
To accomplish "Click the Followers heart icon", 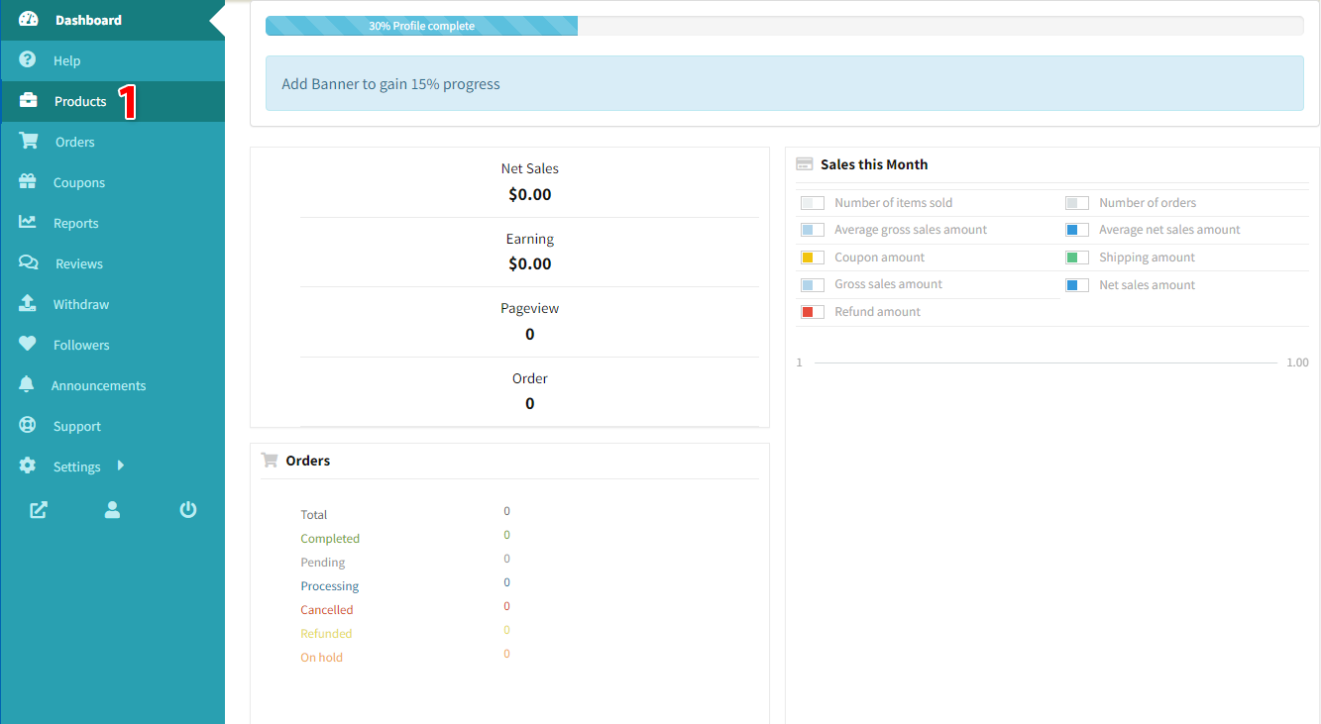I will (28, 345).
